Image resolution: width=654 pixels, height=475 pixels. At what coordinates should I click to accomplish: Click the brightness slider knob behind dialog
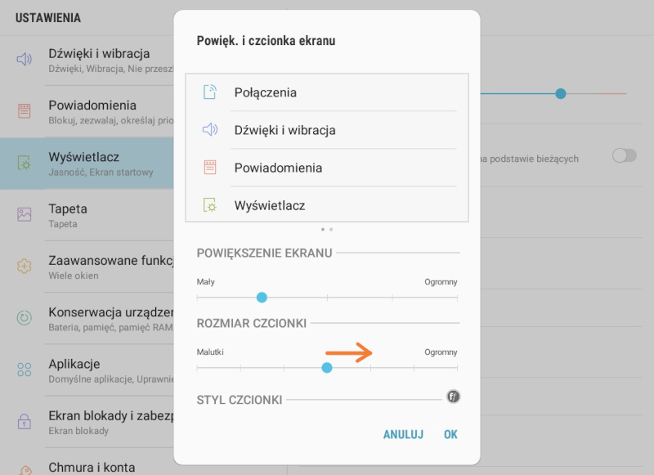tap(561, 94)
